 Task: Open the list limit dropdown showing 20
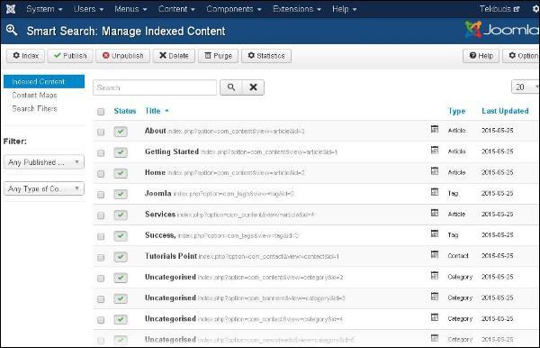coord(525,87)
